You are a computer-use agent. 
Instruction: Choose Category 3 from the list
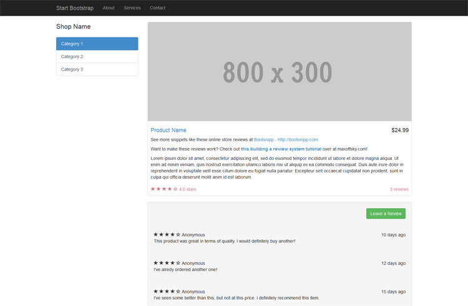pos(97,69)
